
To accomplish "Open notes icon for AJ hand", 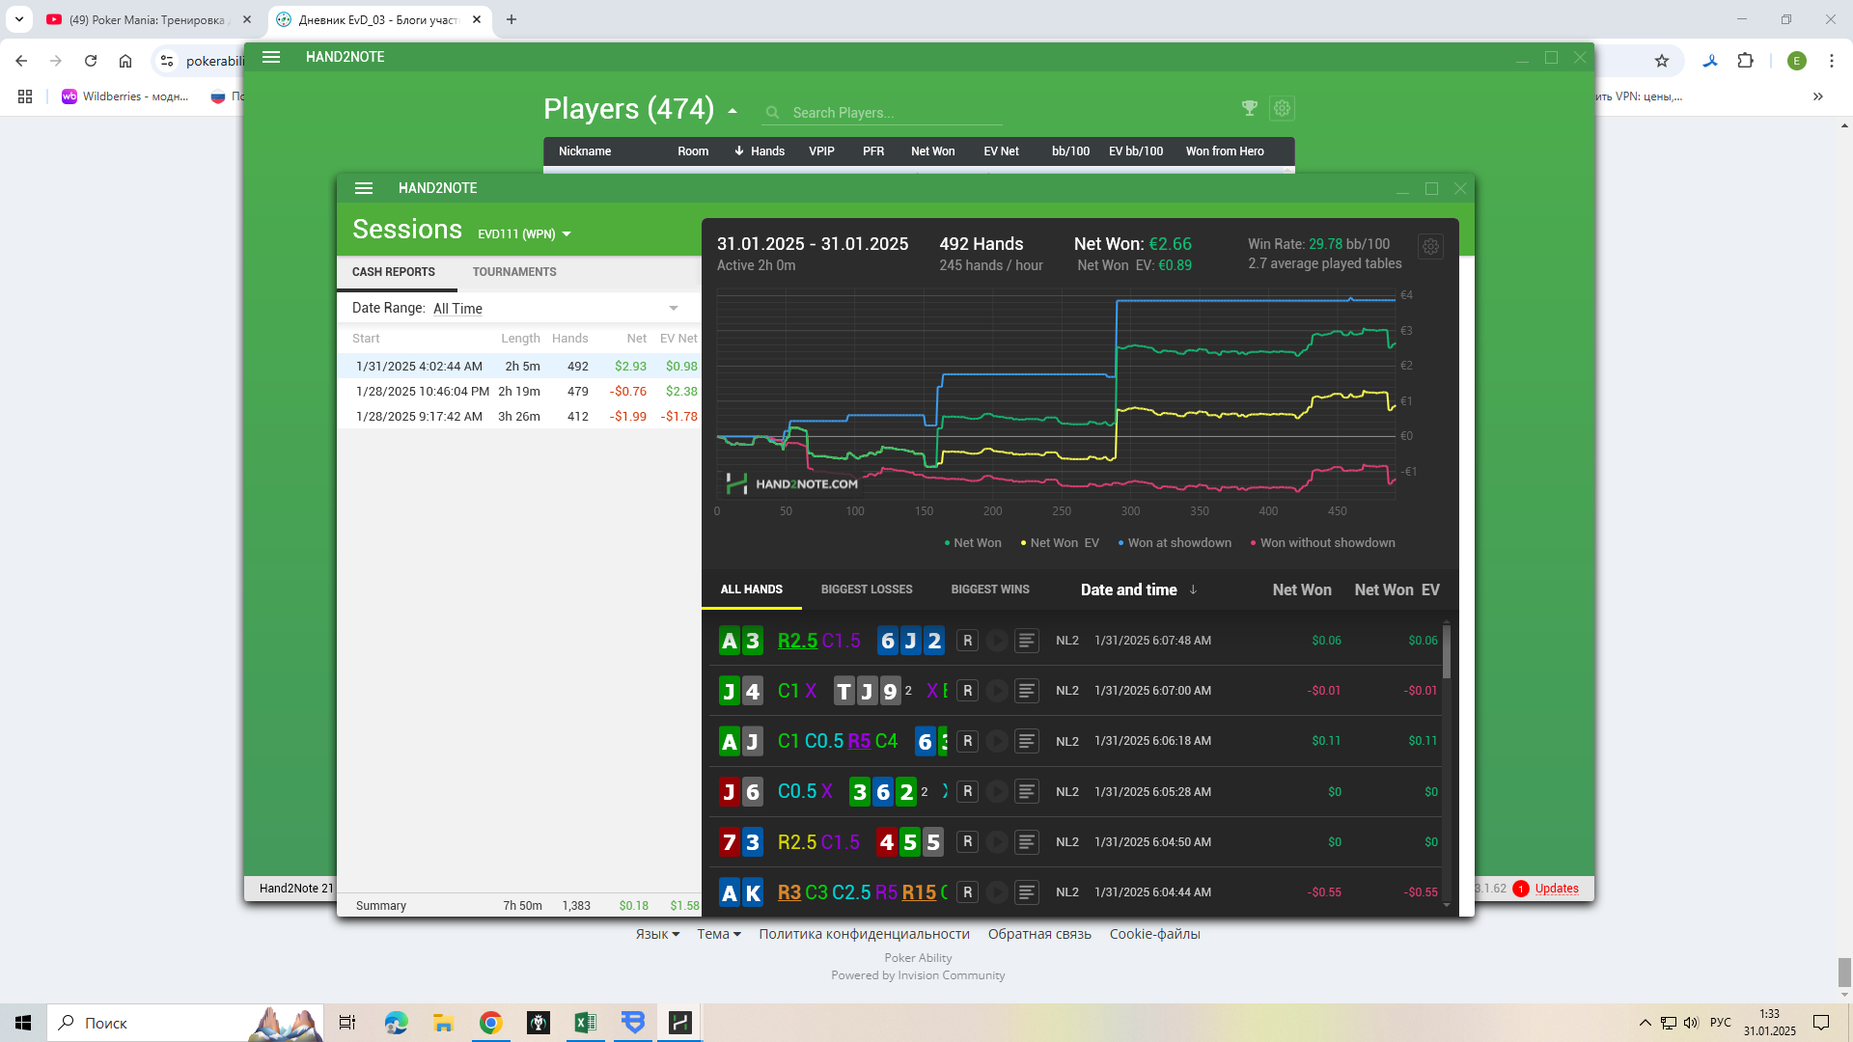I will [1027, 741].
